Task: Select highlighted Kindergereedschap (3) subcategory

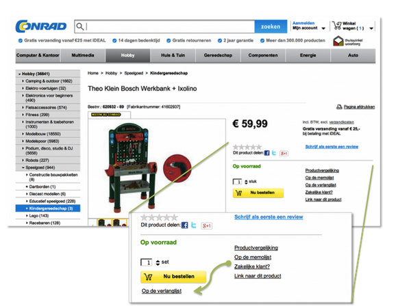Action: [48, 208]
